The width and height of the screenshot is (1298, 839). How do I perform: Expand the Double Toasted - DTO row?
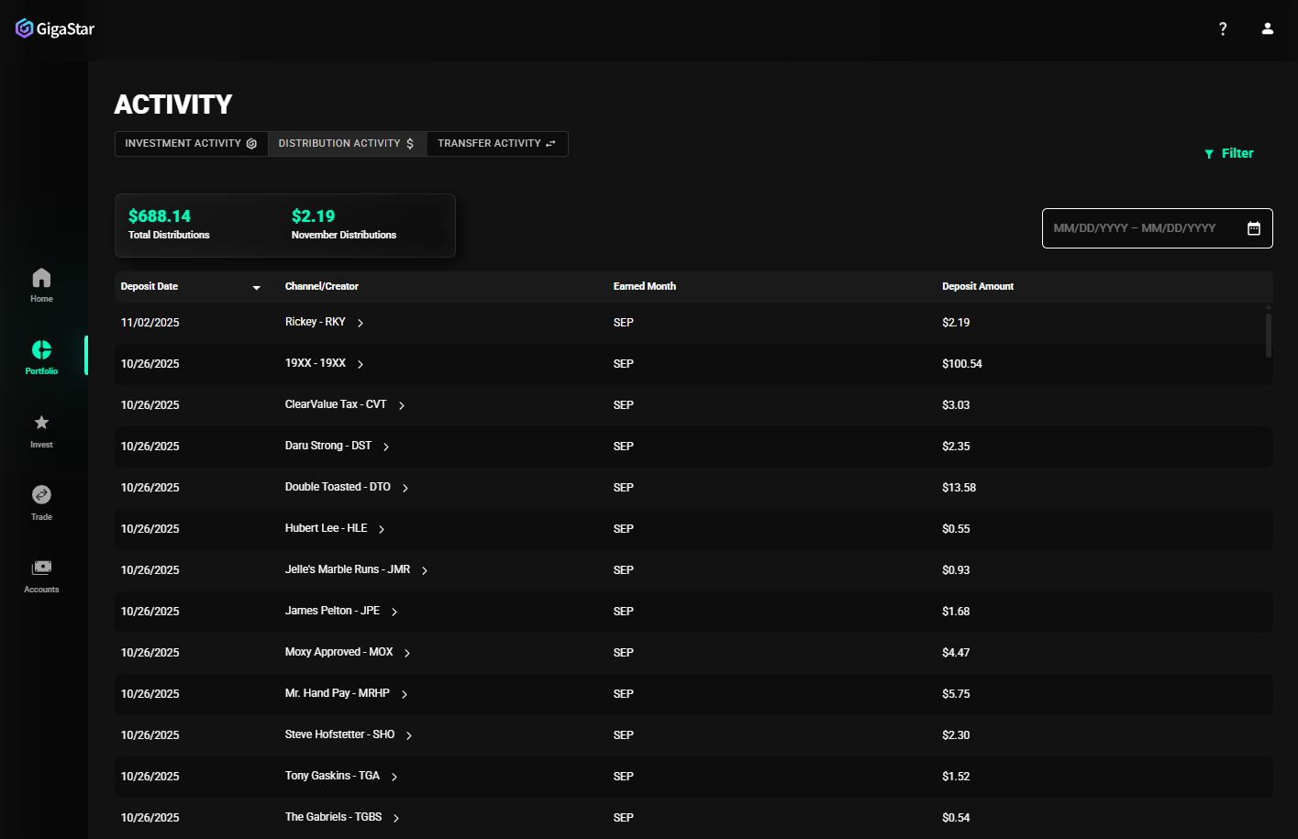405,487
